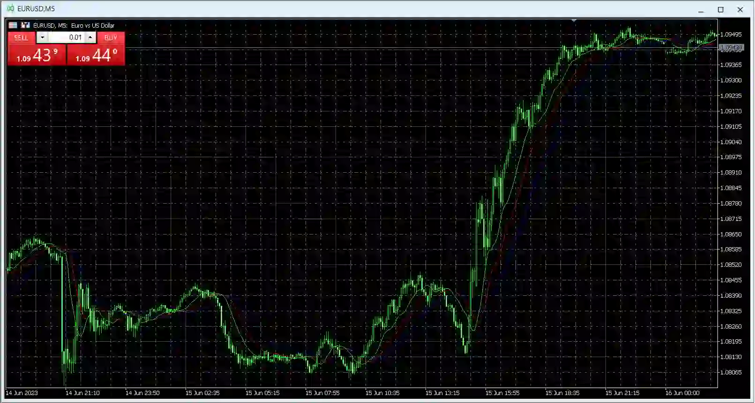Click the 1.08325 price scale label
The height and width of the screenshot is (403, 755).
click(x=731, y=311)
